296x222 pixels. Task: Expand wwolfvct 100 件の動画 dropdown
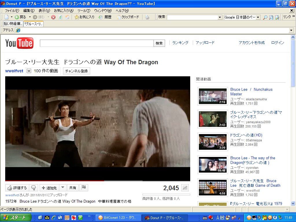click(x=29, y=71)
